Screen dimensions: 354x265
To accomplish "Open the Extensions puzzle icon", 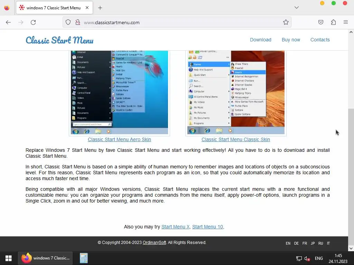I will (x=333, y=22).
